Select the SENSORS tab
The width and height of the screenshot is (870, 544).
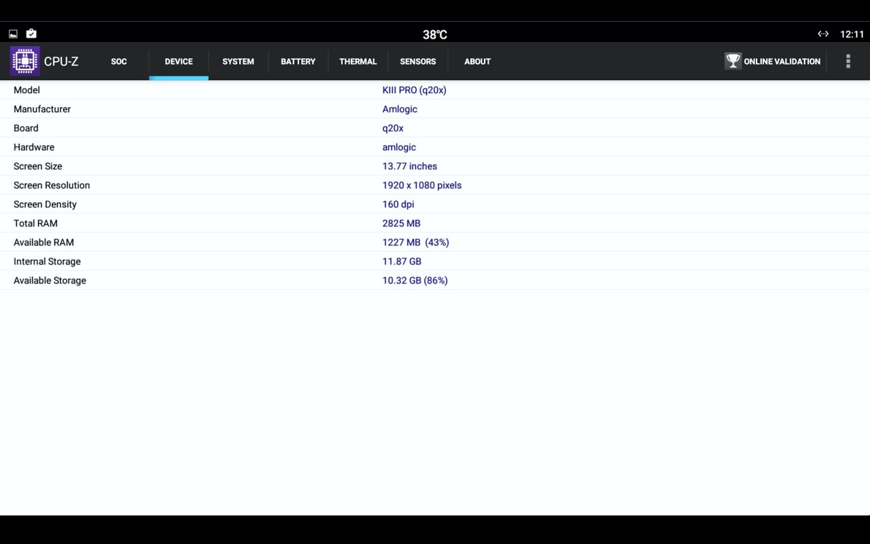tap(418, 61)
